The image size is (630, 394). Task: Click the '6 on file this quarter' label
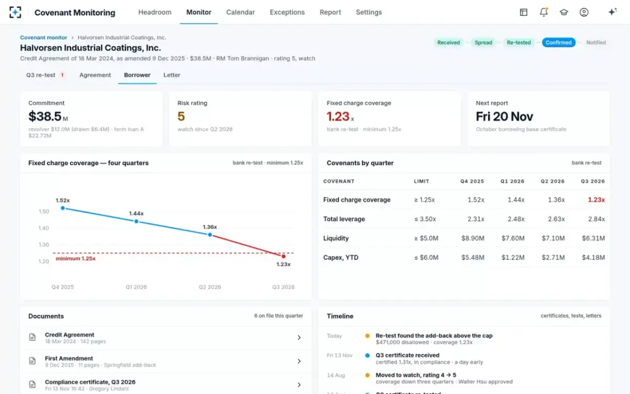tap(279, 316)
